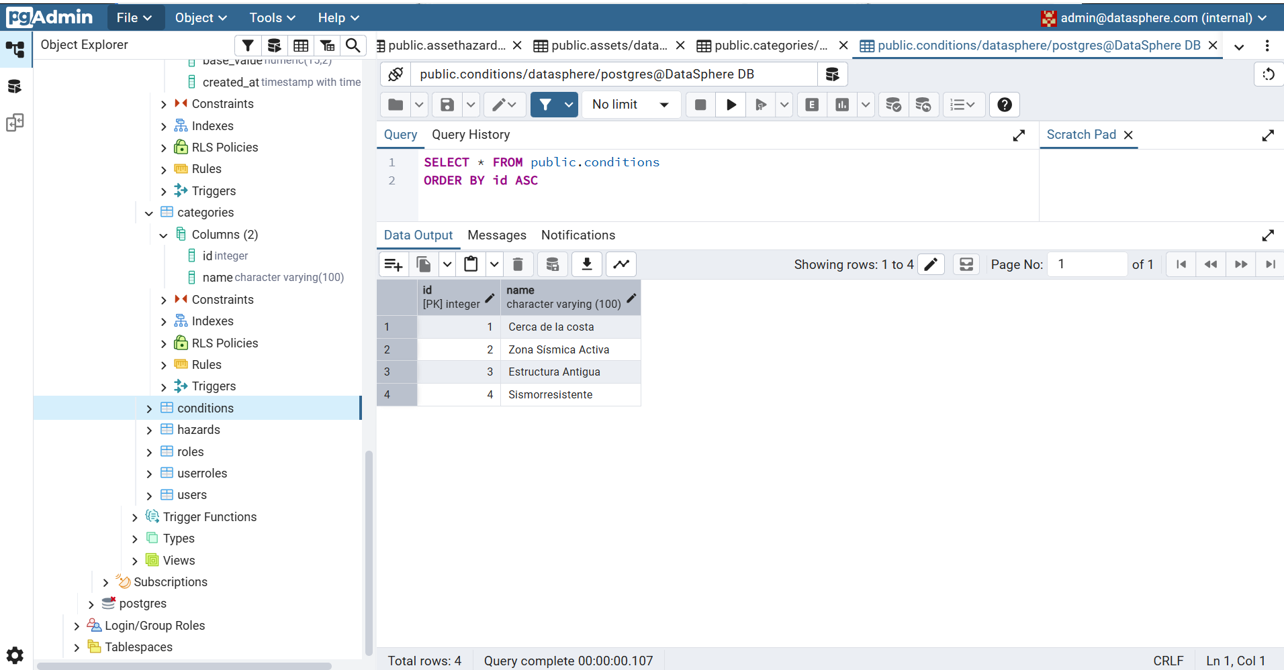The image size is (1284, 670).
Task: Click the Help question mark icon
Action: coord(1005,105)
